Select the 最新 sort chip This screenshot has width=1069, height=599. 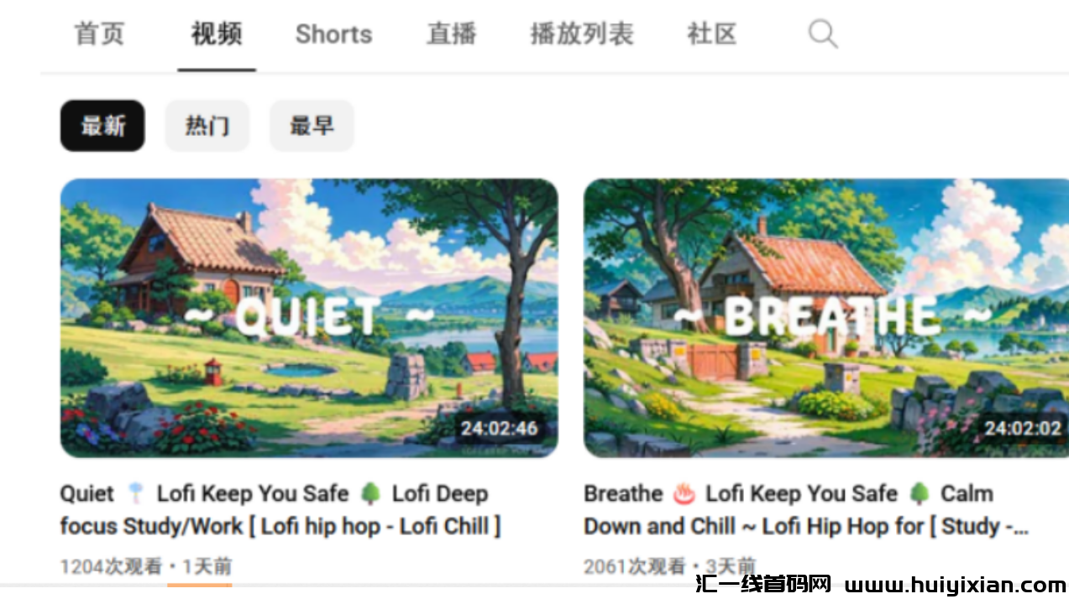point(102,126)
